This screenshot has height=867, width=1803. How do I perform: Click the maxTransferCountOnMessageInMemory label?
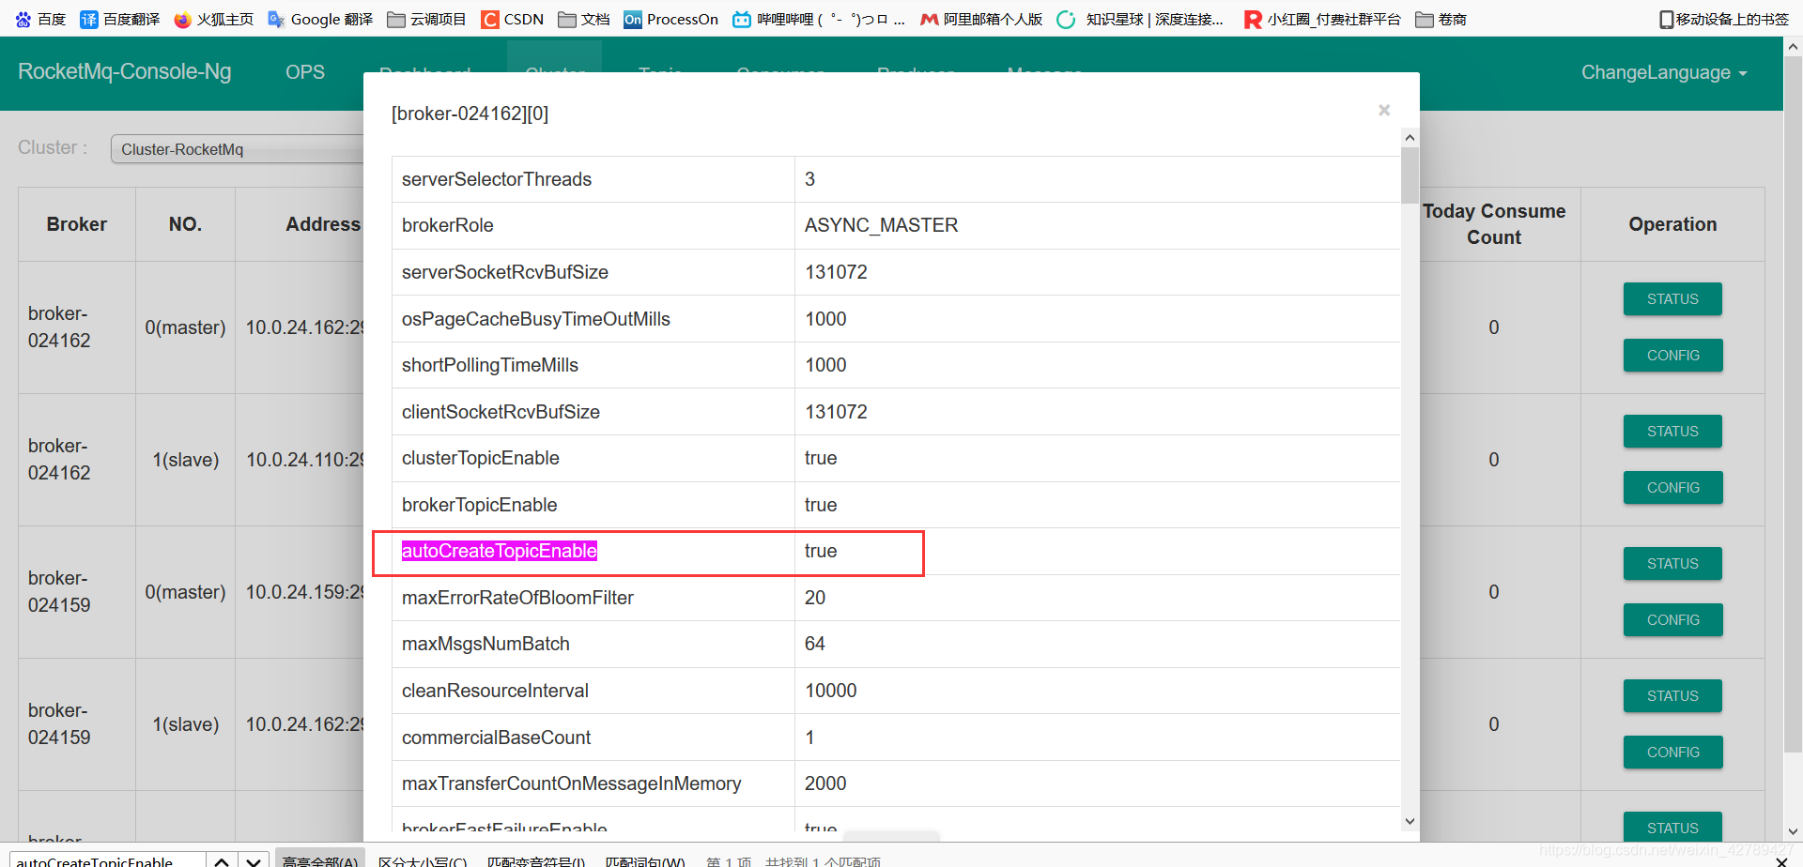pos(572,783)
